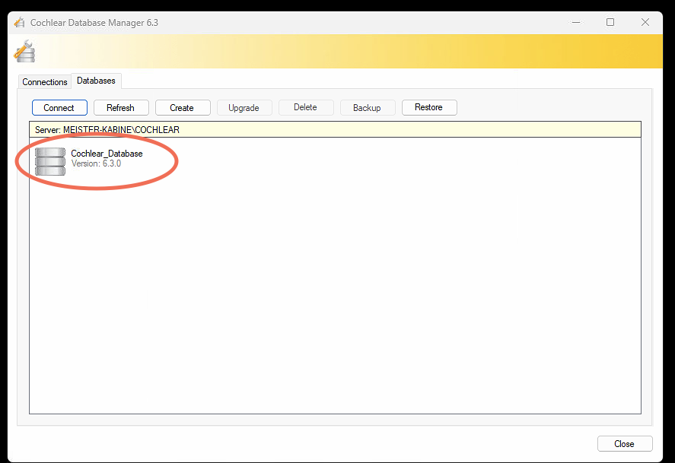The image size is (675, 463).
Task: Click the Backup button
Action: pyautogui.click(x=367, y=108)
